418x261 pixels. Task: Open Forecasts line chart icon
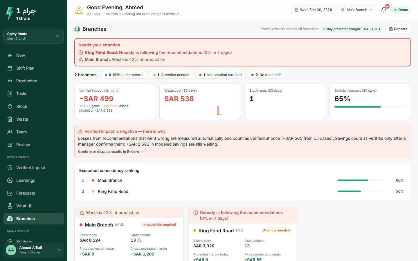click(x=10, y=193)
